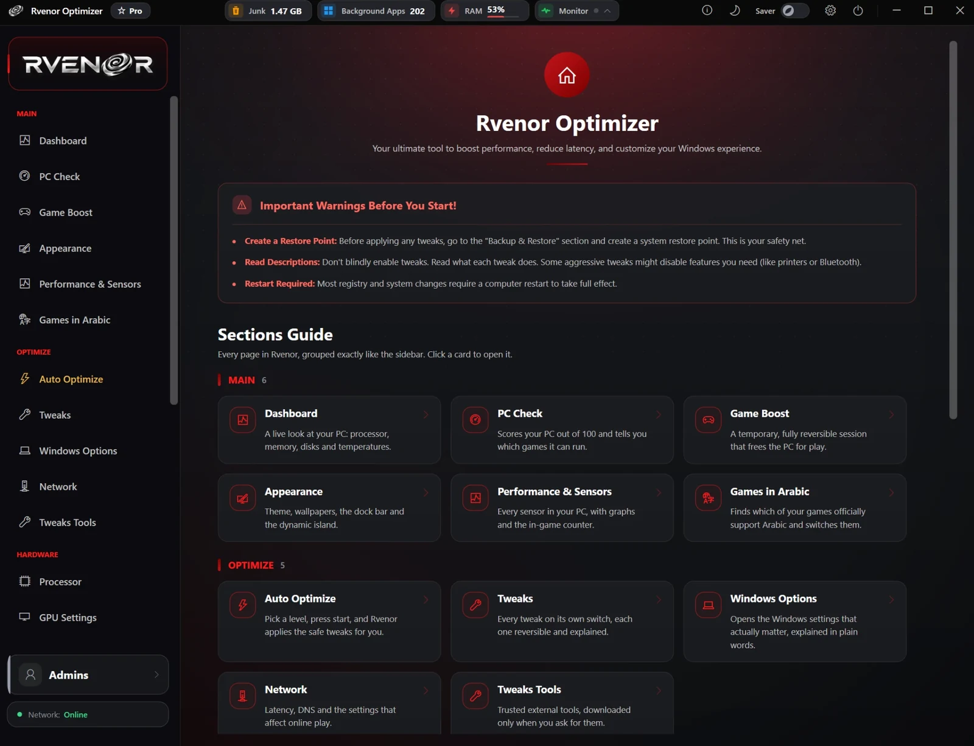Image resolution: width=974 pixels, height=746 pixels.
Task: Click the main page vertical scrollbar
Action: tap(953, 230)
